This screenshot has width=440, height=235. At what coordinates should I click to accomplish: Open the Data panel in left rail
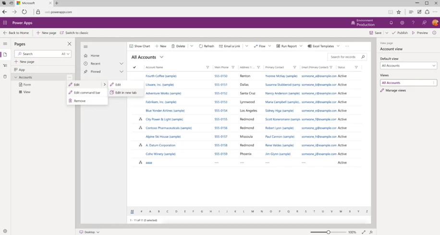(x=5, y=77)
